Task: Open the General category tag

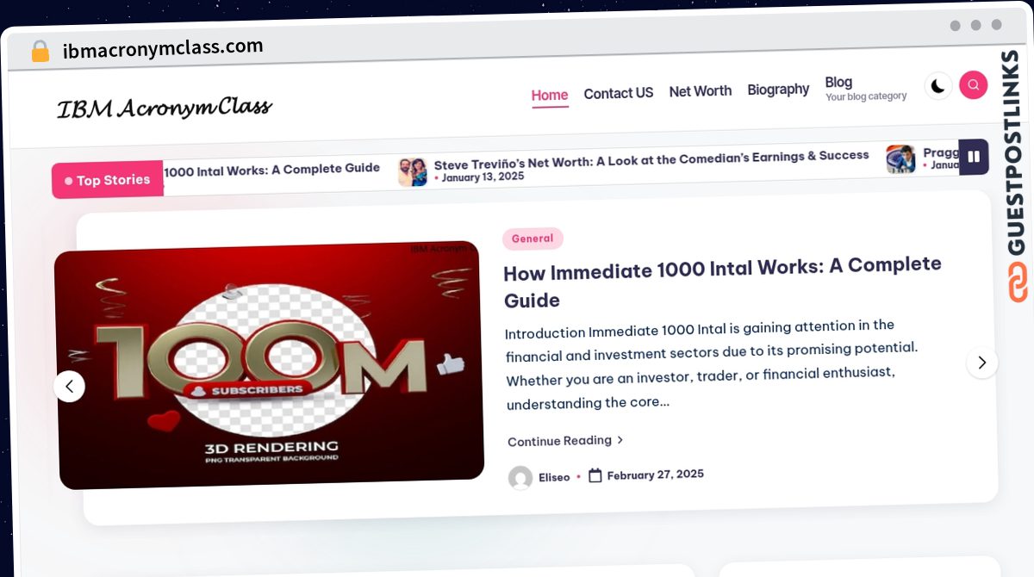Action: coord(533,239)
